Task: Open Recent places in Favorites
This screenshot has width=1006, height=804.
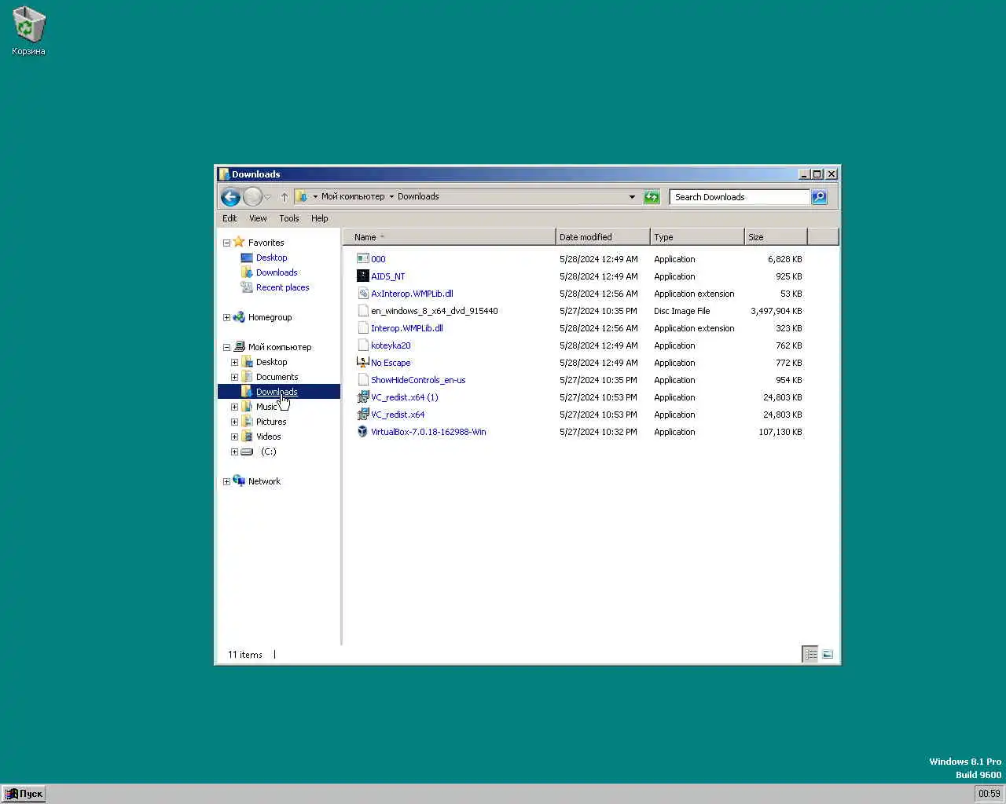Action: click(282, 287)
